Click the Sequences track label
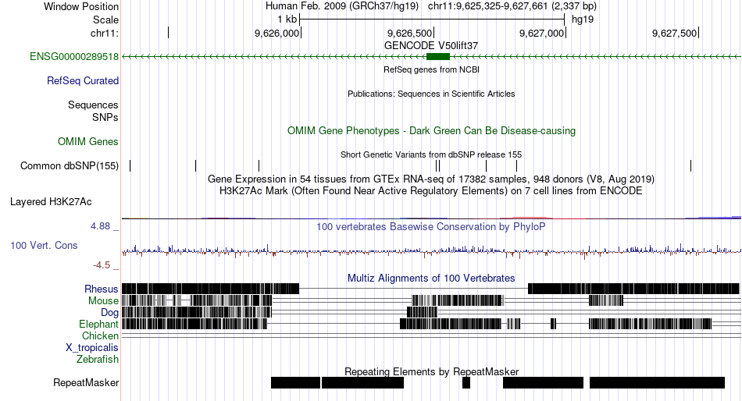 (93, 105)
